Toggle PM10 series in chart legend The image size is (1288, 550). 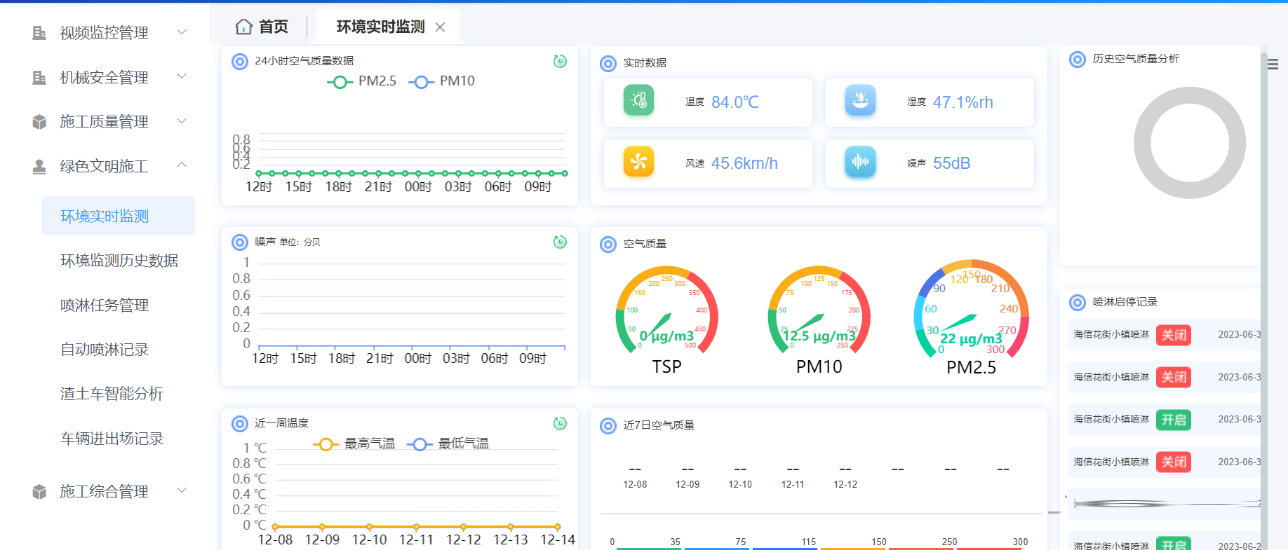(x=442, y=81)
